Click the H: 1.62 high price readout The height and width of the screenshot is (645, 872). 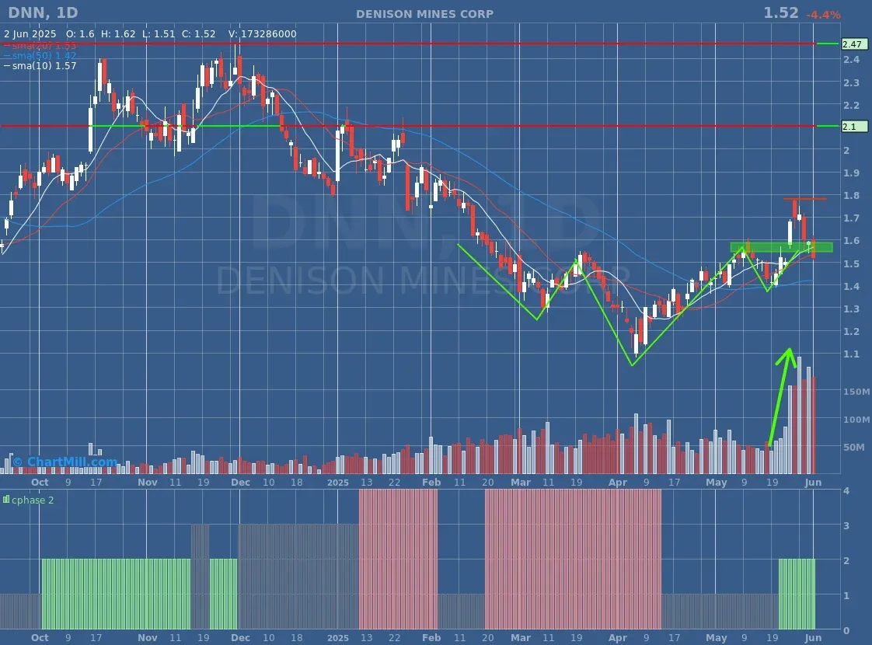click(x=118, y=34)
